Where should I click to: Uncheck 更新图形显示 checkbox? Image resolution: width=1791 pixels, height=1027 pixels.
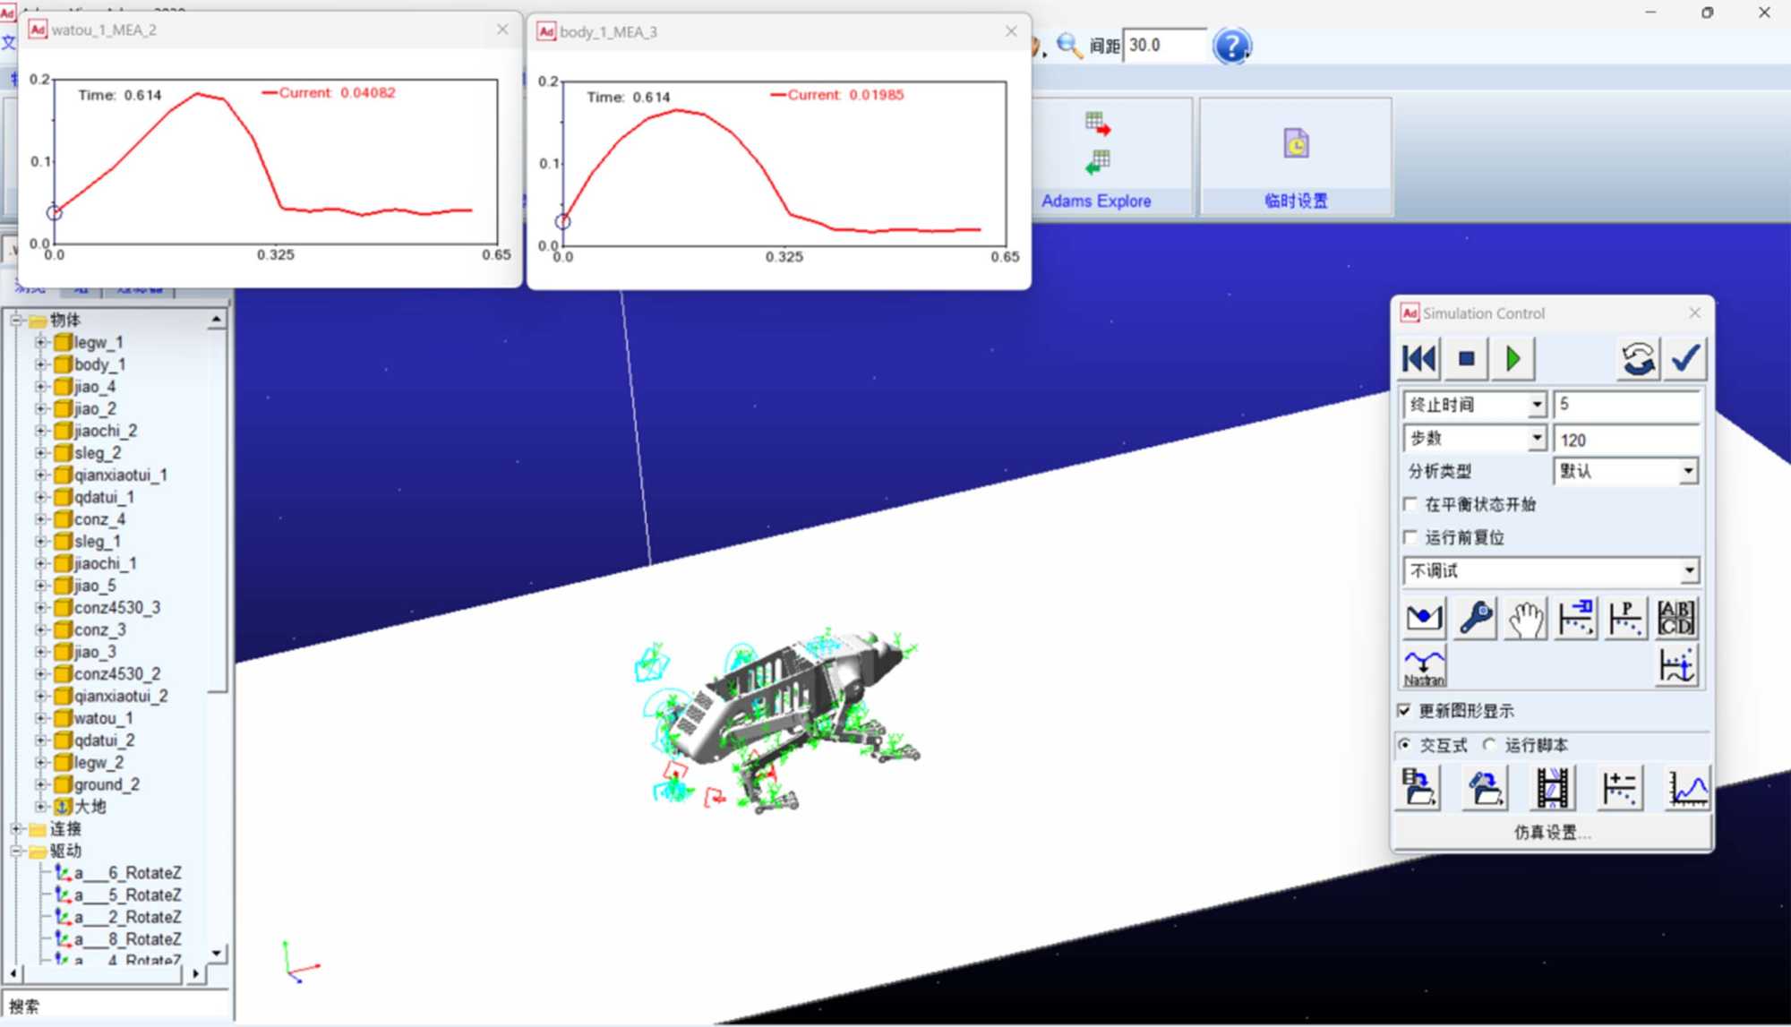(1404, 710)
